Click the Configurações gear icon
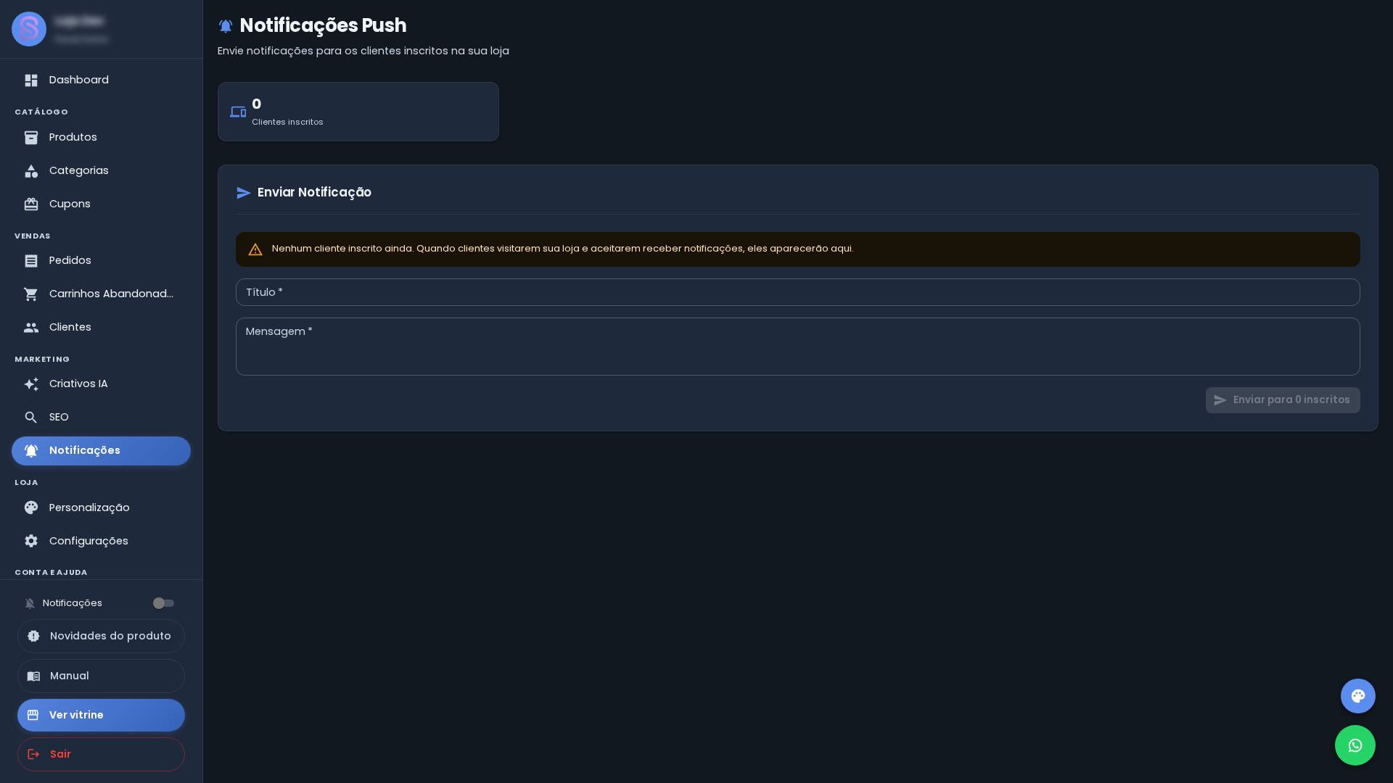The height and width of the screenshot is (783, 1393). tap(31, 541)
